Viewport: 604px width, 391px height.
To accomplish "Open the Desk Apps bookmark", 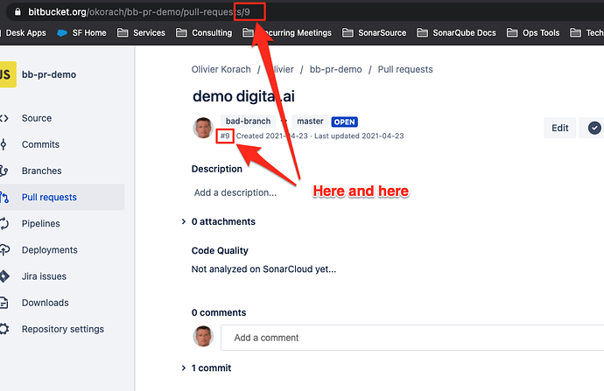I will [x=25, y=32].
